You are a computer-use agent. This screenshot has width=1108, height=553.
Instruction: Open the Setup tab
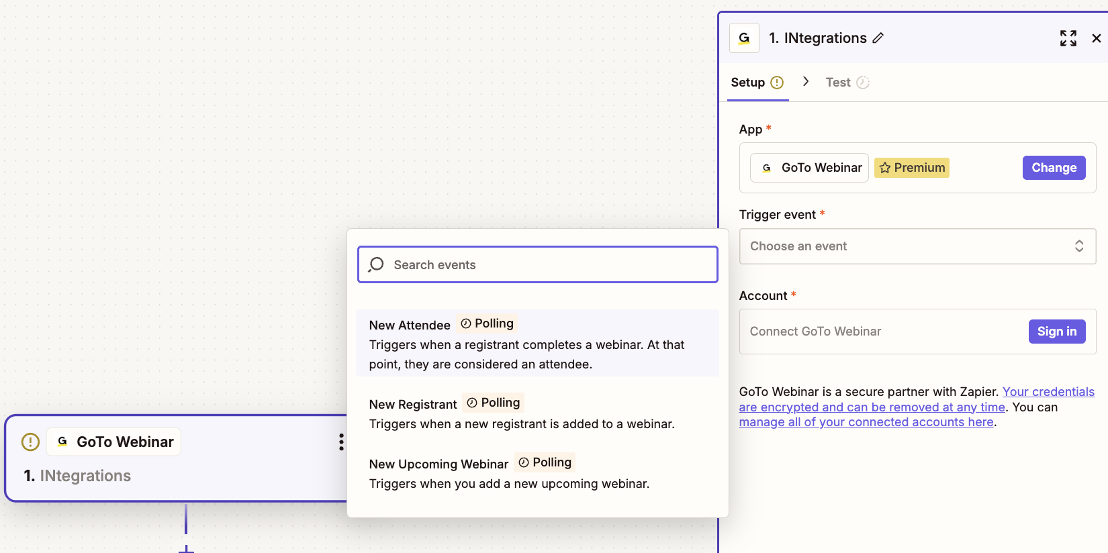tap(757, 83)
